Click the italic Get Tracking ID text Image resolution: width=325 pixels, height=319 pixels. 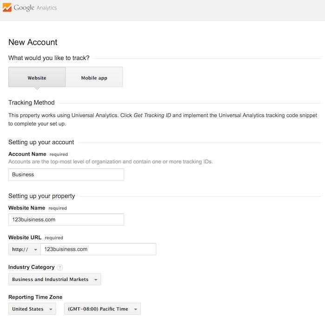click(152, 115)
